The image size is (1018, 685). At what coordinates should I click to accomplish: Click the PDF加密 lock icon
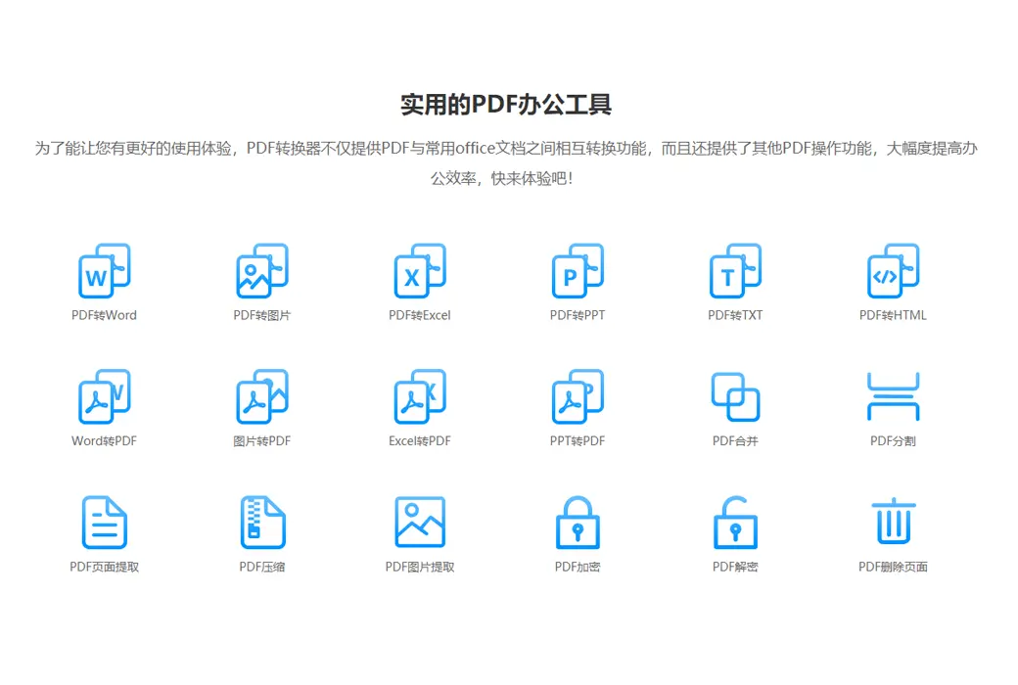[x=578, y=523]
